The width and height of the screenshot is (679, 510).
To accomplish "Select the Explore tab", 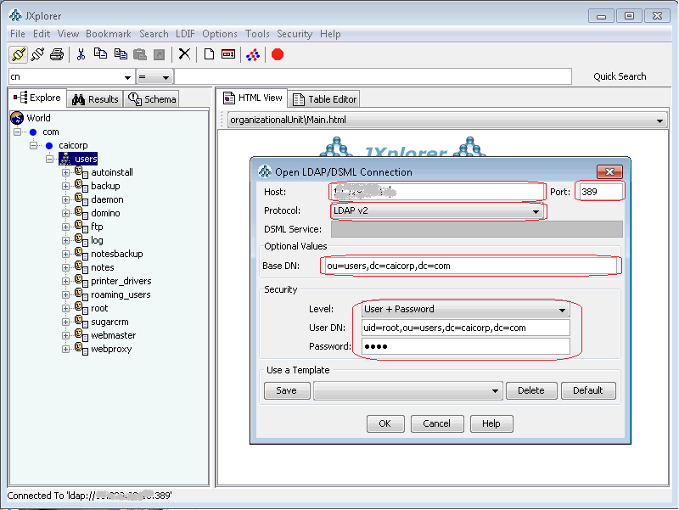I will pyautogui.click(x=37, y=98).
